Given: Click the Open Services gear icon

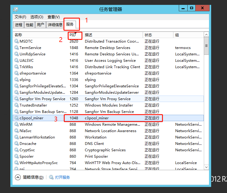Looking at the screenshot, I should point(51,177).
